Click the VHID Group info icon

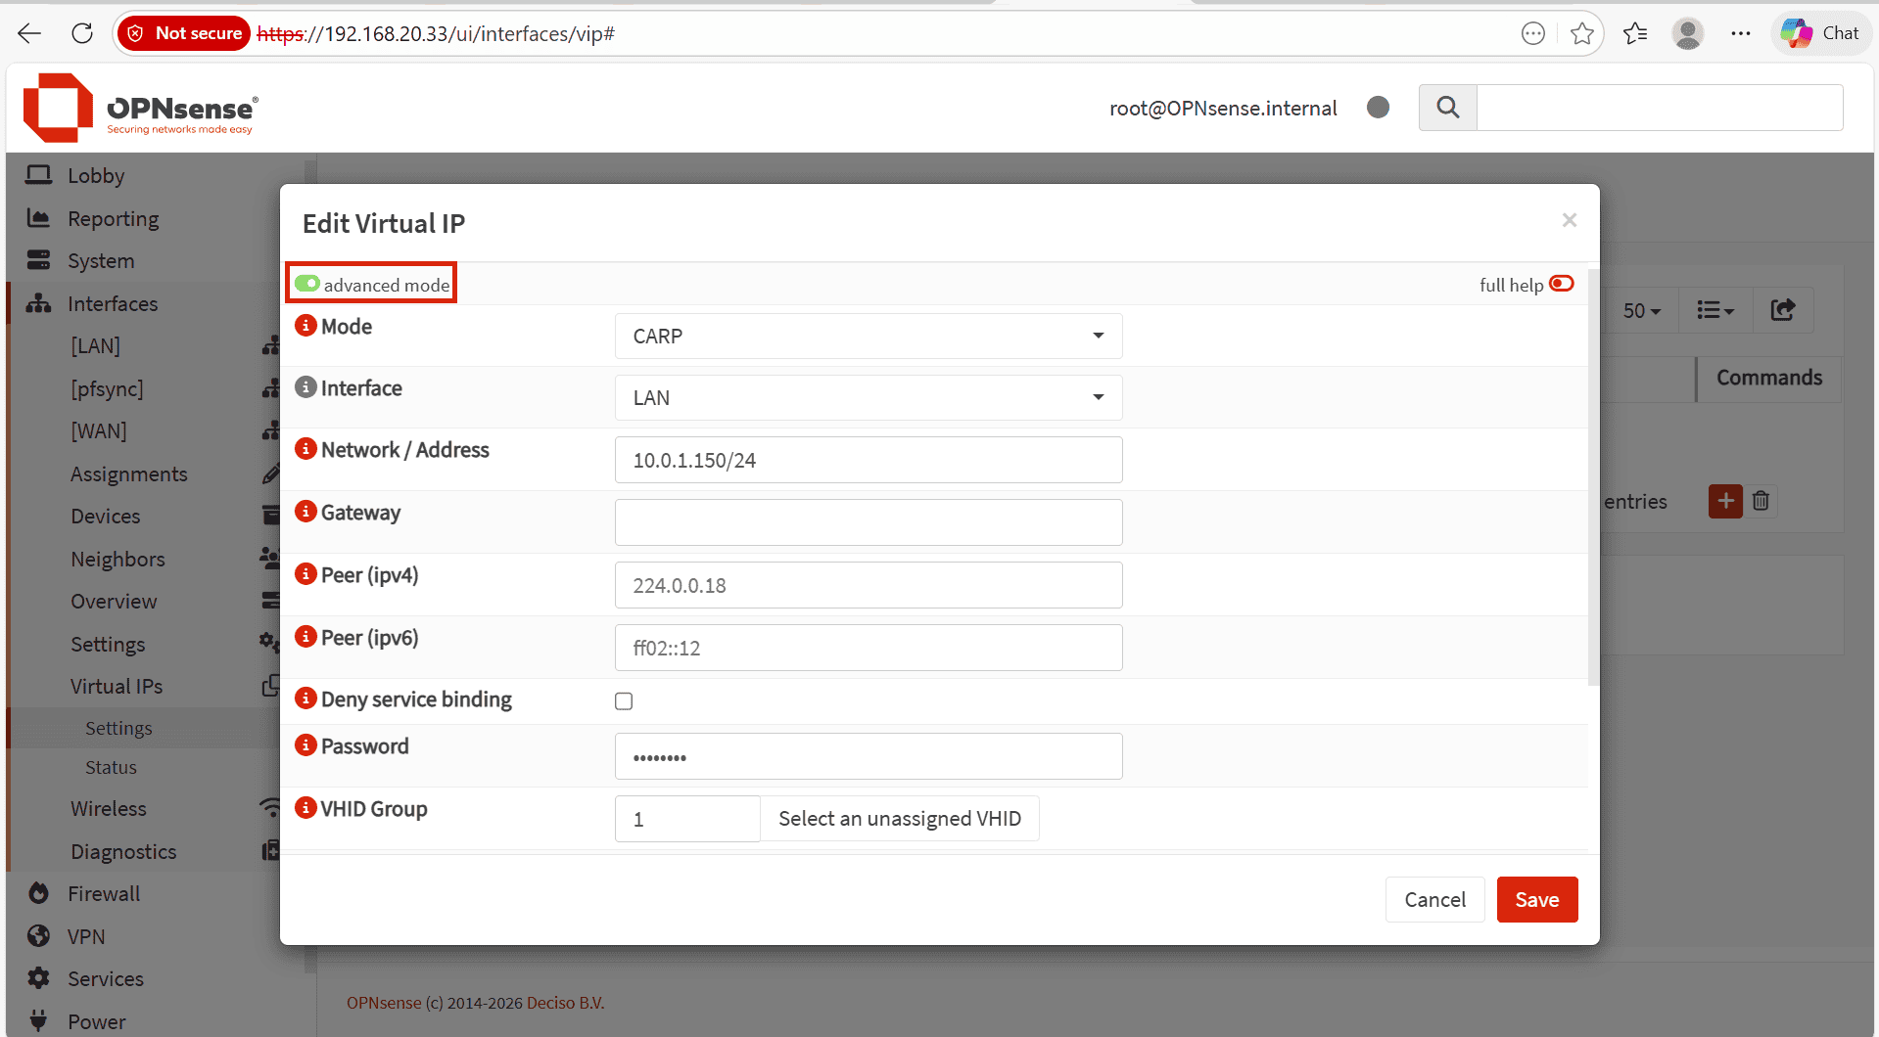pos(305,808)
